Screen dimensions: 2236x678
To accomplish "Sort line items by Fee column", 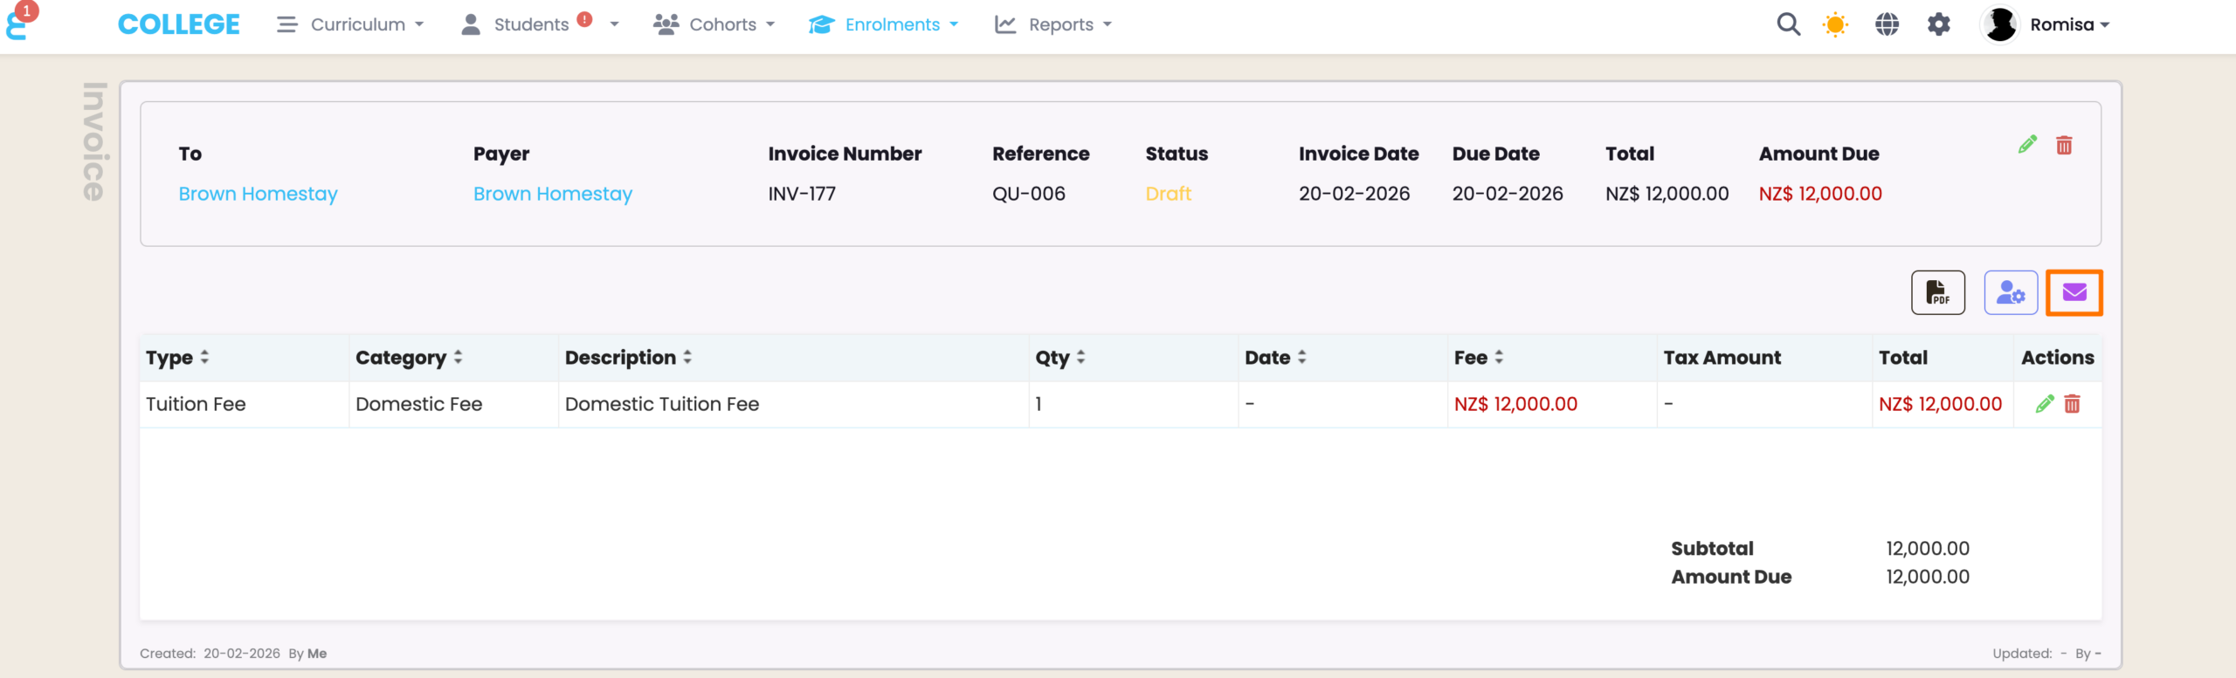I will 1478,358.
